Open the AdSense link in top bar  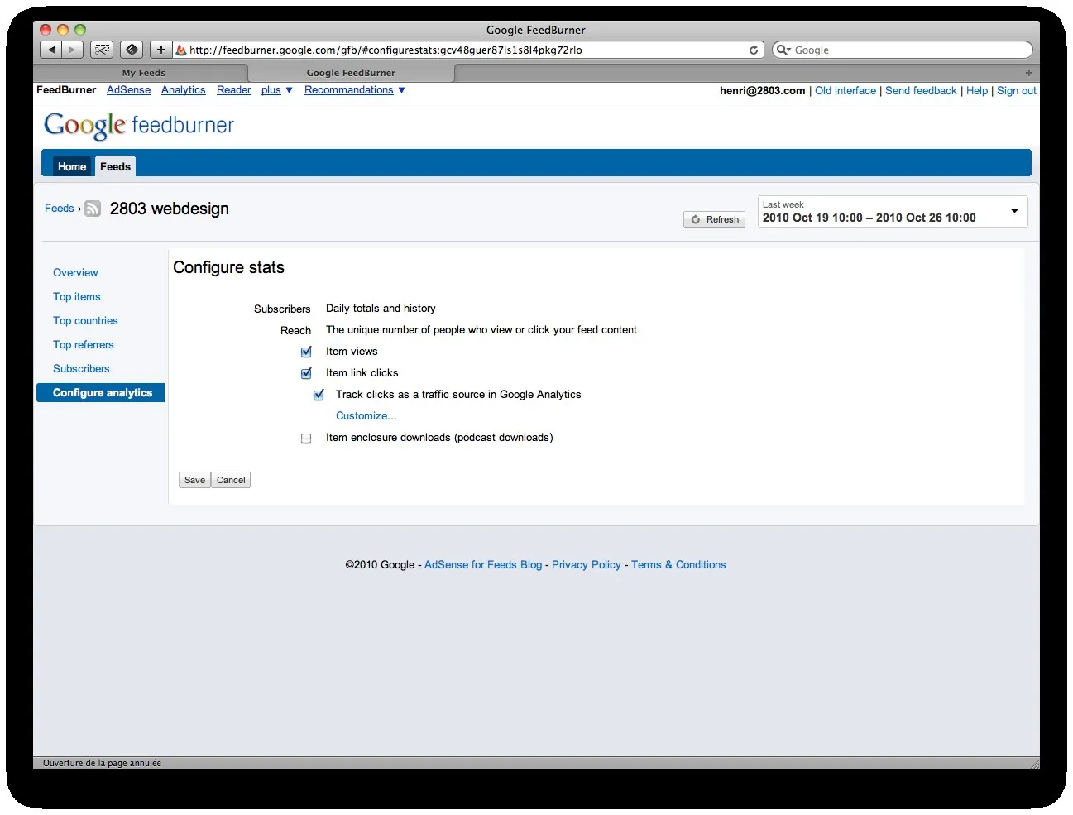tap(128, 90)
